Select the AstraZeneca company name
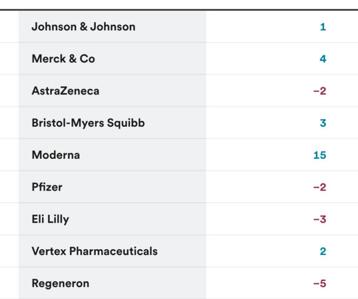Image resolution: width=358 pixels, height=299 pixels. (66, 91)
